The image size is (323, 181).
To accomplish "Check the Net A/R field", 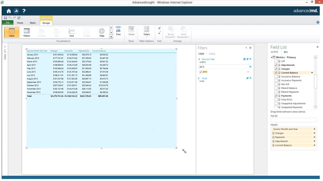I will click(x=276, y=84).
